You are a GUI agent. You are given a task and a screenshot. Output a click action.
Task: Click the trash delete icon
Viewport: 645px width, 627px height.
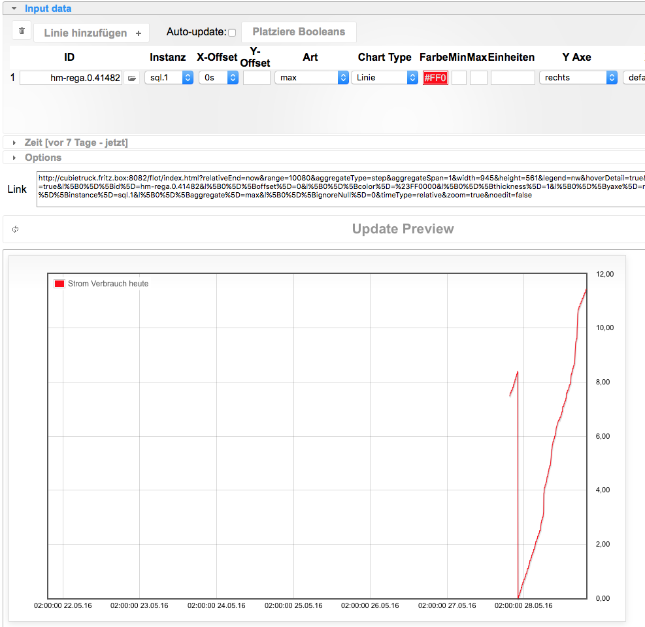(x=22, y=31)
